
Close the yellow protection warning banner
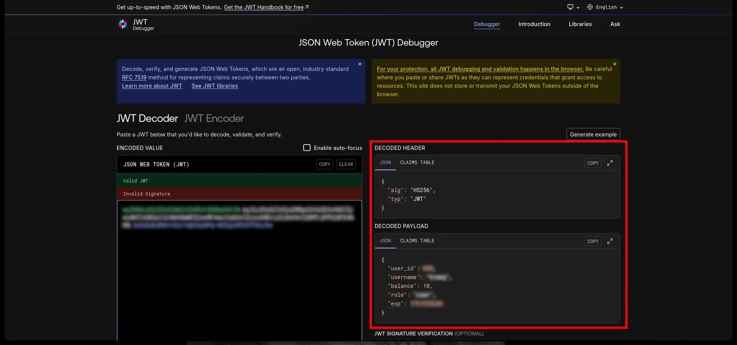[615, 64]
